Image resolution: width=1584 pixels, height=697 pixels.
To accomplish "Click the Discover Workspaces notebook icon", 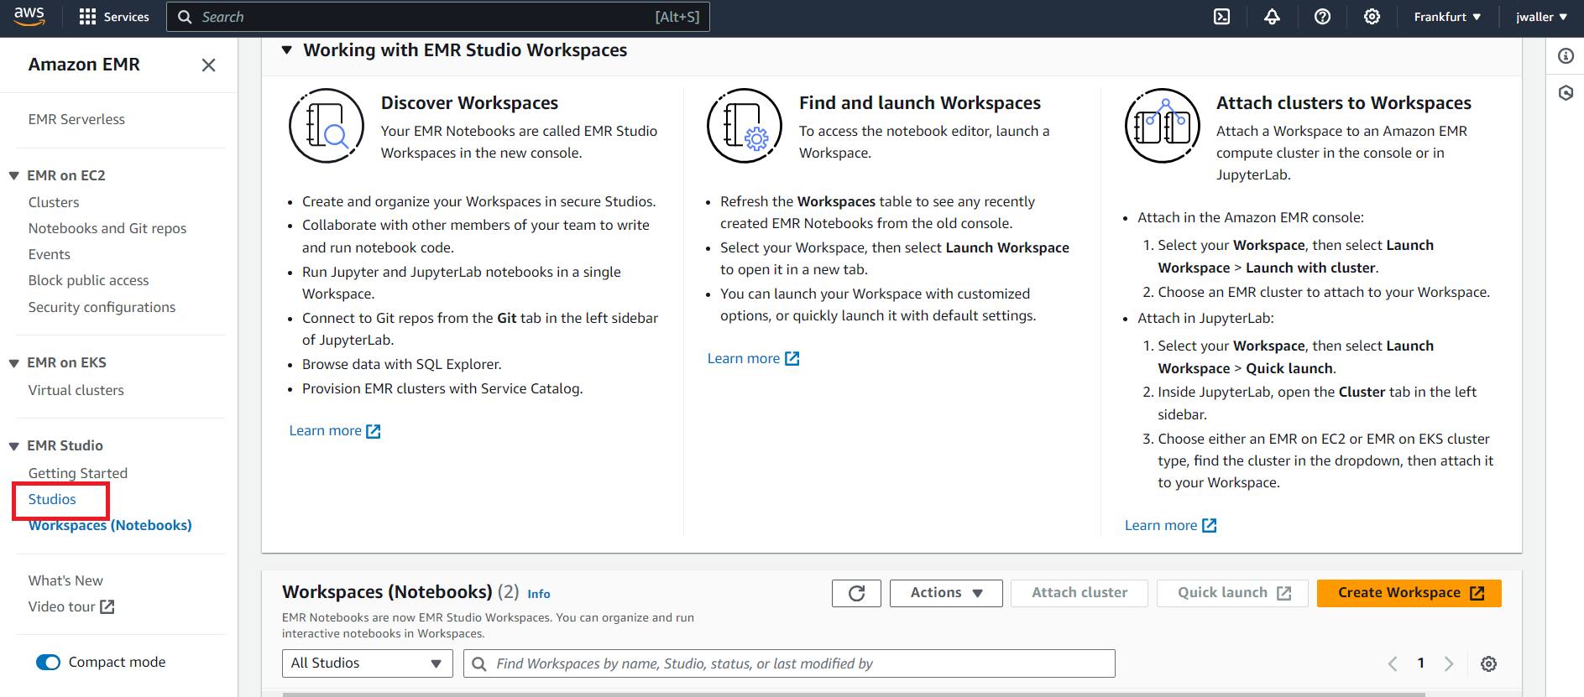I will point(327,126).
